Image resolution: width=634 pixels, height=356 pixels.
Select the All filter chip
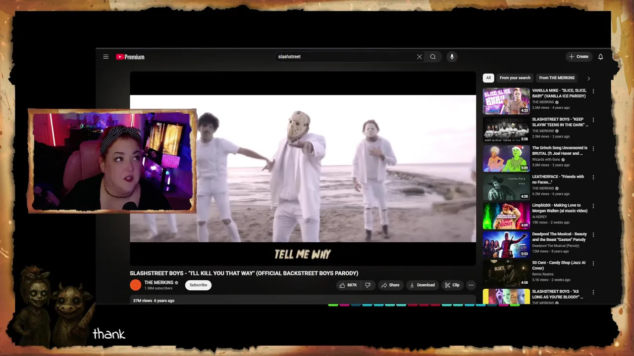point(488,78)
